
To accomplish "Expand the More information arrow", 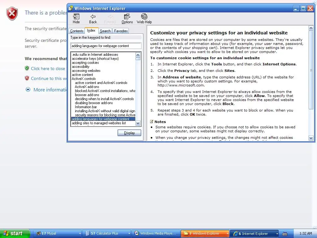I will tap(28, 90).
